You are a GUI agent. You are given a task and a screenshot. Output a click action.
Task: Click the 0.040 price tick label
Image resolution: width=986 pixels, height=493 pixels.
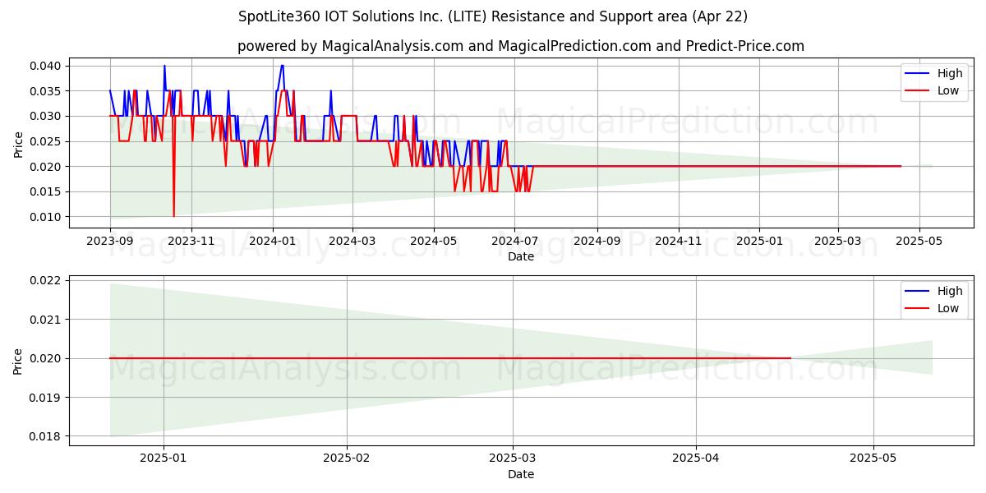click(45, 66)
